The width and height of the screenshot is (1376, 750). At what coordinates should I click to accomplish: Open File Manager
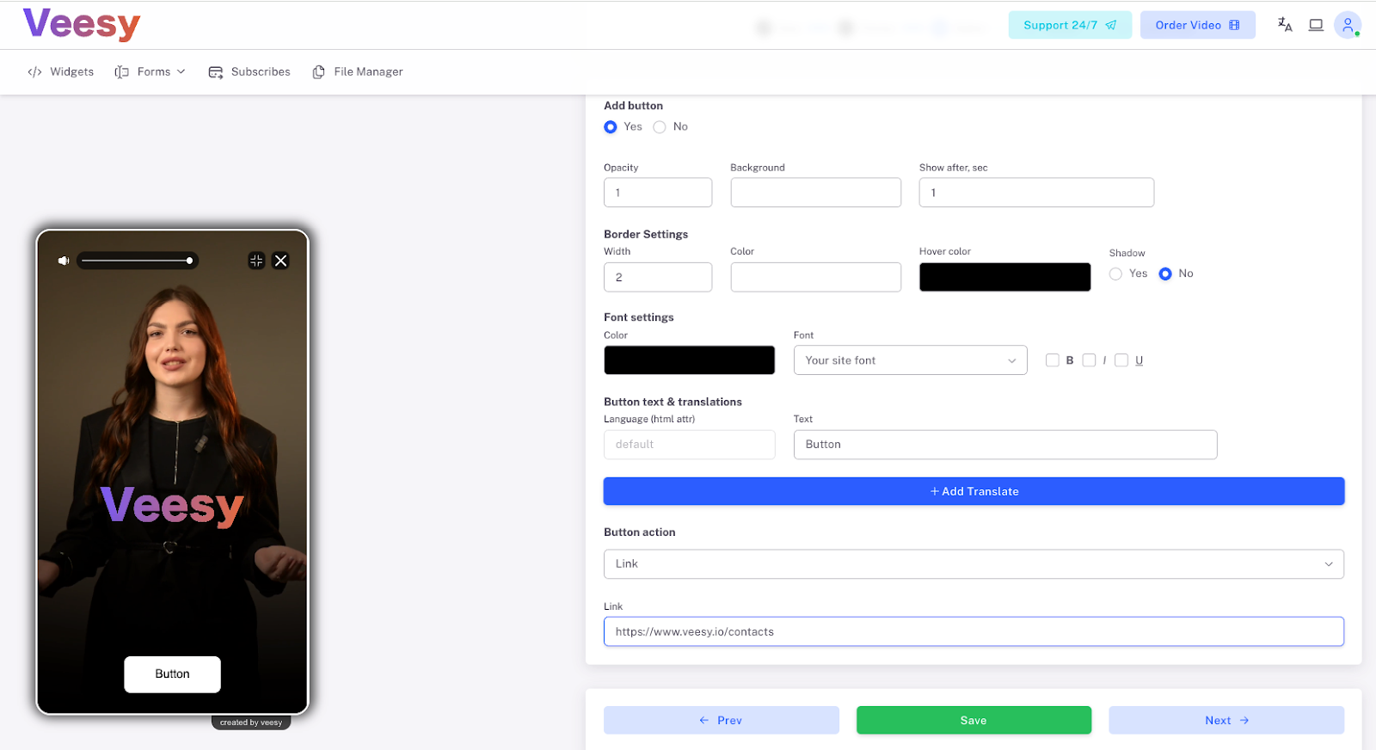click(358, 72)
